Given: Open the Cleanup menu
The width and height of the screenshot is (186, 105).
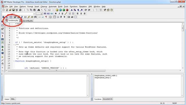Looking at the screenshot, I should tap(44, 6).
